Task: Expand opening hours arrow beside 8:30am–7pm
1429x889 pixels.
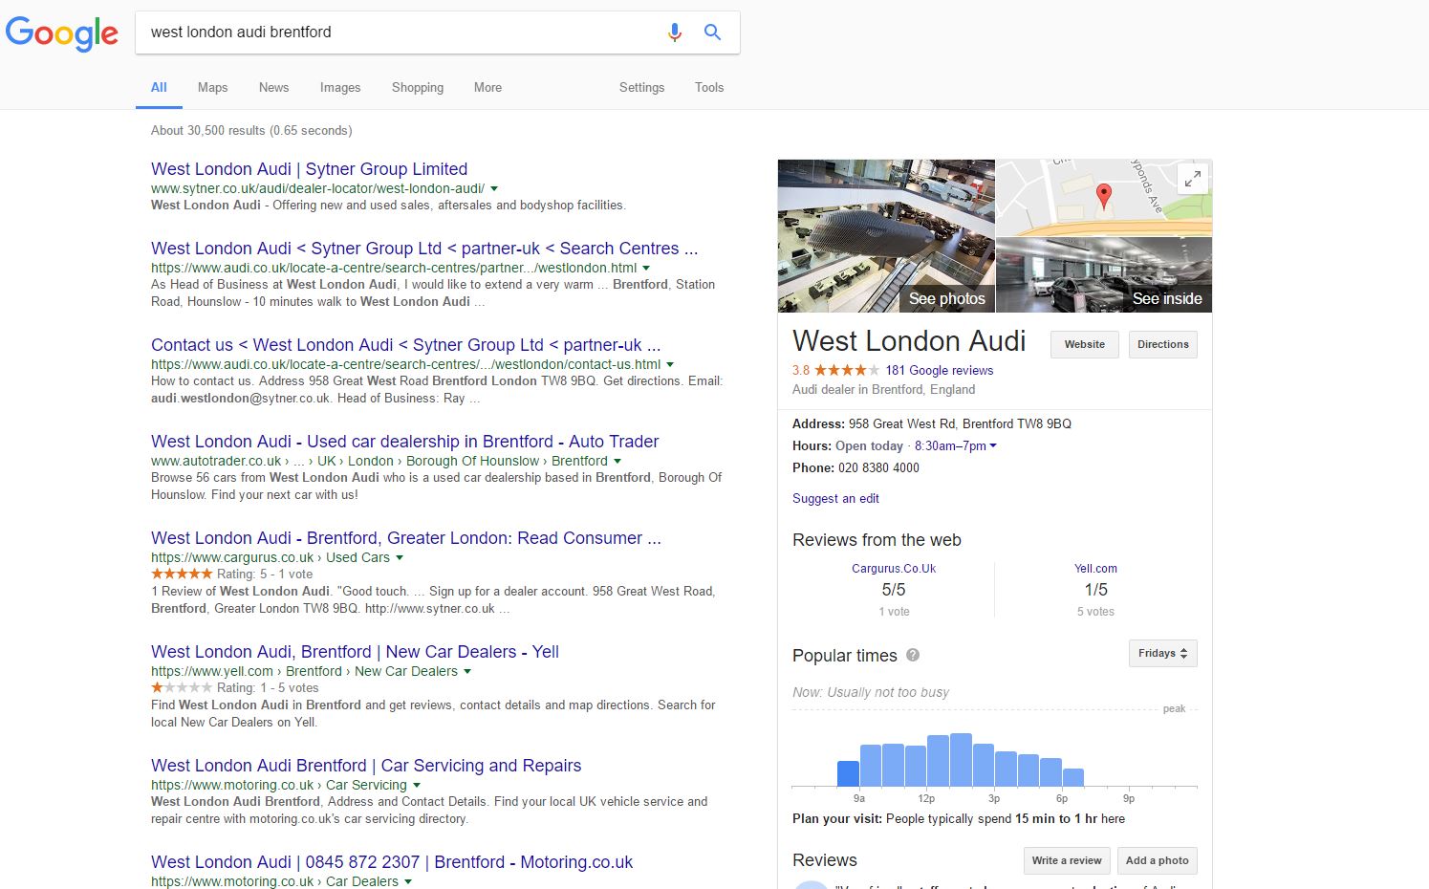Action: pos(993,446)
